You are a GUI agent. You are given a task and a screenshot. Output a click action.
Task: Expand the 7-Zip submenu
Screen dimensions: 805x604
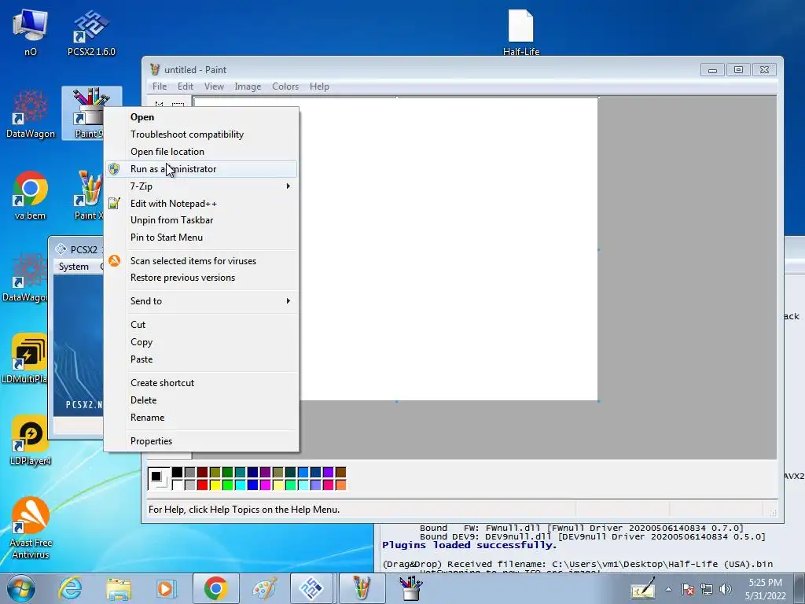point(201,186)
